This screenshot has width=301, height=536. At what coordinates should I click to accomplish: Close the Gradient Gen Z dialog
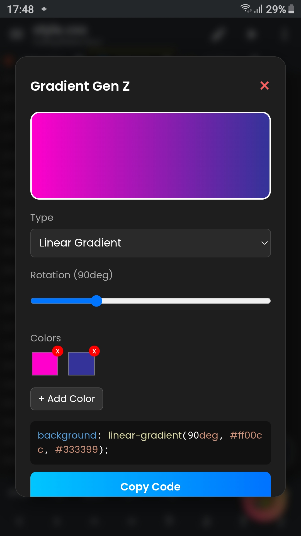click(x=264, y=85)
